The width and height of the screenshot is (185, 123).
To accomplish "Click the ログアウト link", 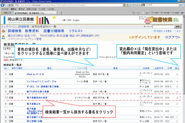I will (x=173, y=37).
